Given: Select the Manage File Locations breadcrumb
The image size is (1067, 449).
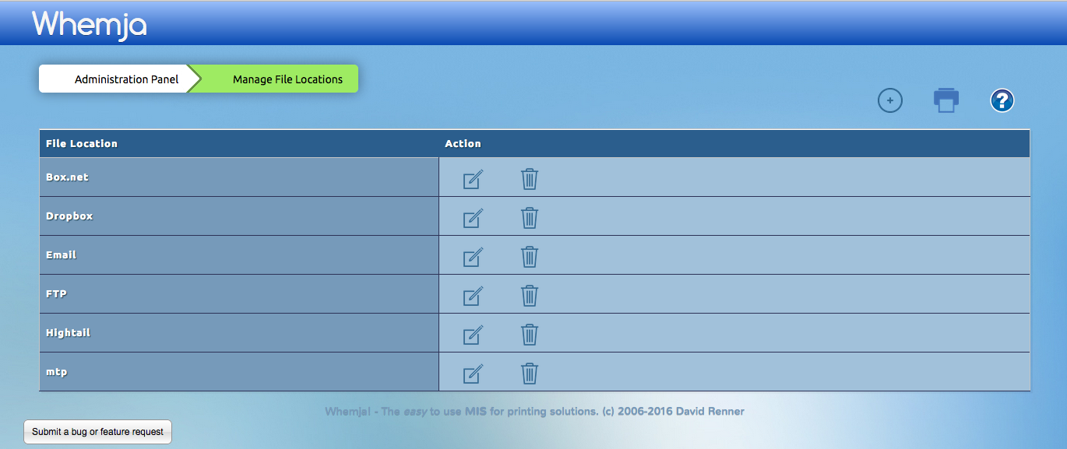Looking at the screenshot, I should 287,79.
